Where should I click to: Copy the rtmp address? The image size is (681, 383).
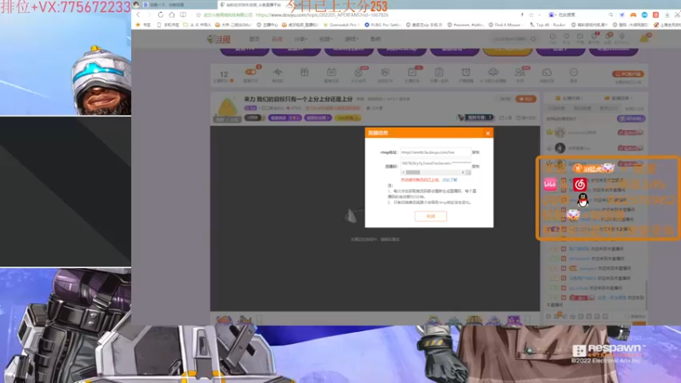point(476,152)
